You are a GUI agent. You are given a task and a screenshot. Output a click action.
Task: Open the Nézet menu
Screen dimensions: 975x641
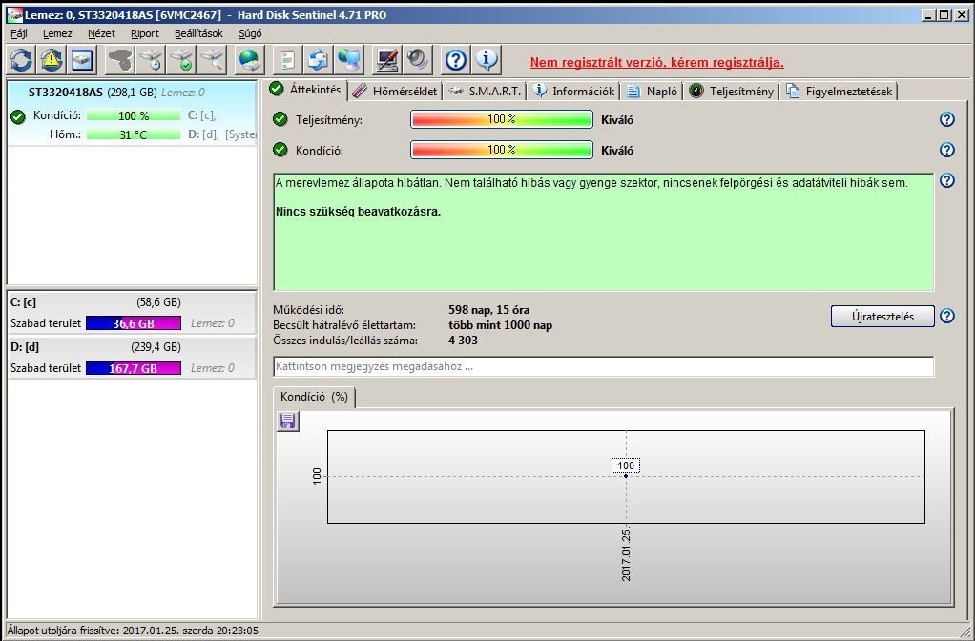[101, 33]
